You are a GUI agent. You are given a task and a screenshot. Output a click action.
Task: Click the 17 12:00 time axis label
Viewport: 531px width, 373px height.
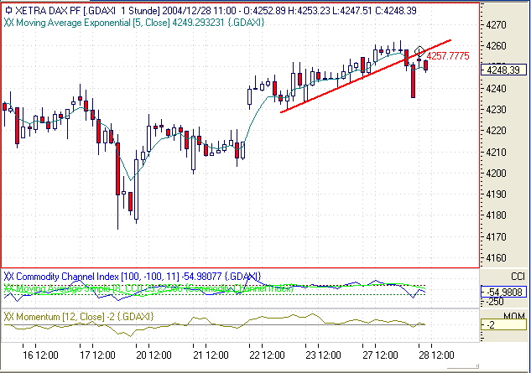point(97,355)
